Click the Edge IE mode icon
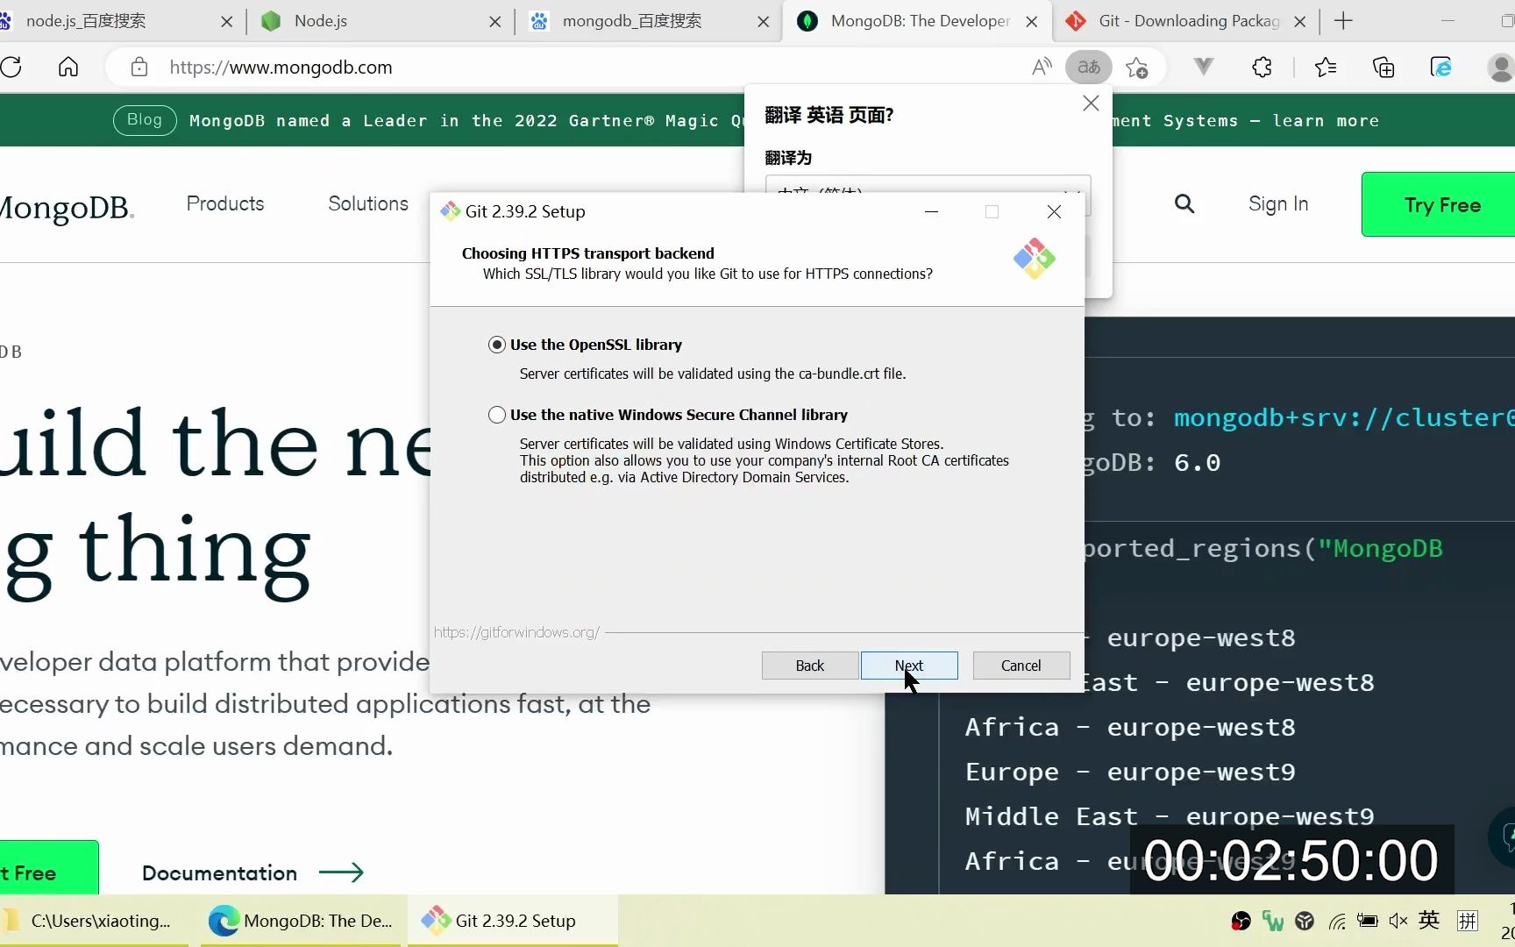1515x947 pixels. pos(1441,68)
